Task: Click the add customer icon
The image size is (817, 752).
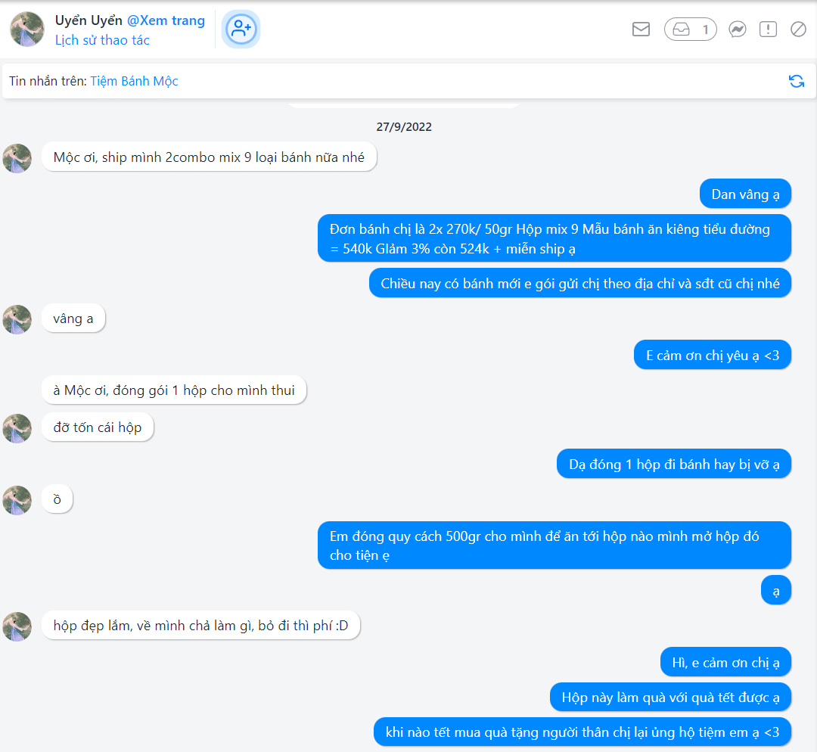Action: [241, 30]
